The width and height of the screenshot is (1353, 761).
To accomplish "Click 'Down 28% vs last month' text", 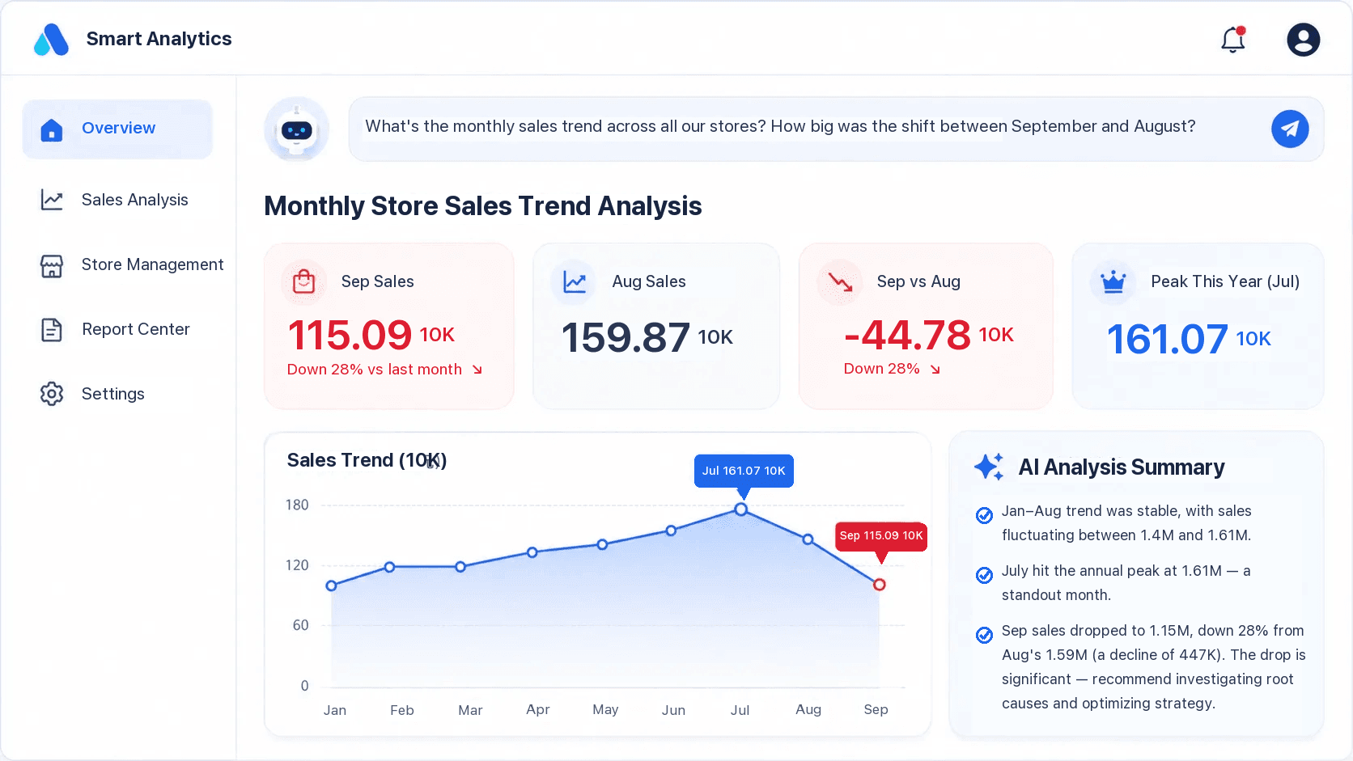I will [x=375, y=370].
